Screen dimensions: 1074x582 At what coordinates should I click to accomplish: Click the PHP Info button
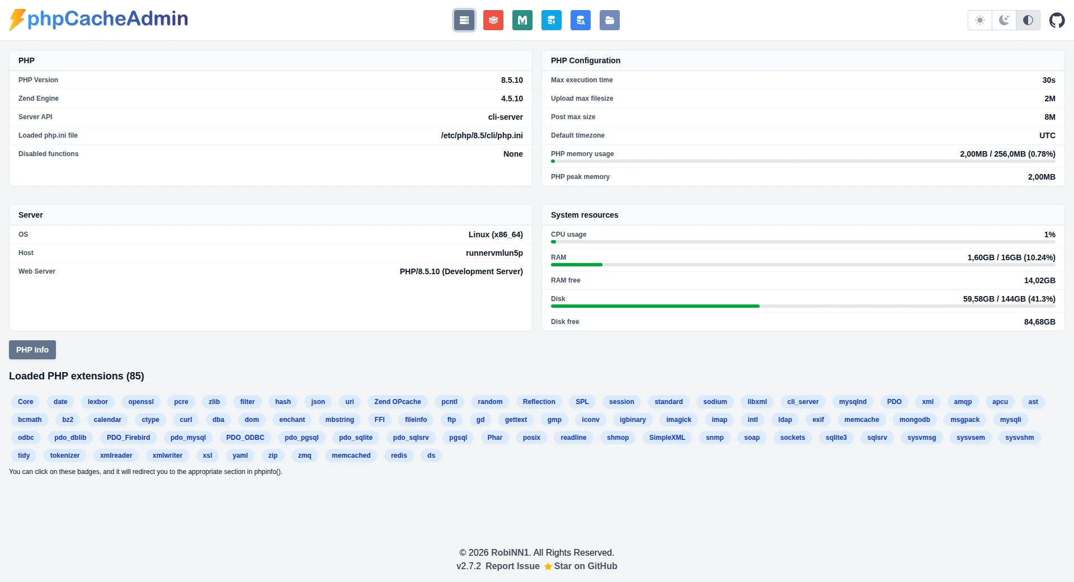32,350
